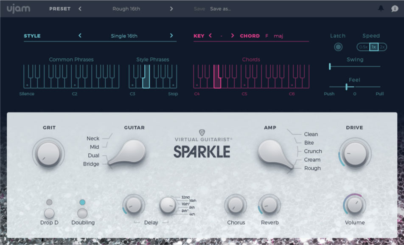The height and width of the screenshot is (245, 404).
Task: Select Dual pickup position
Action: click(93, 155)
